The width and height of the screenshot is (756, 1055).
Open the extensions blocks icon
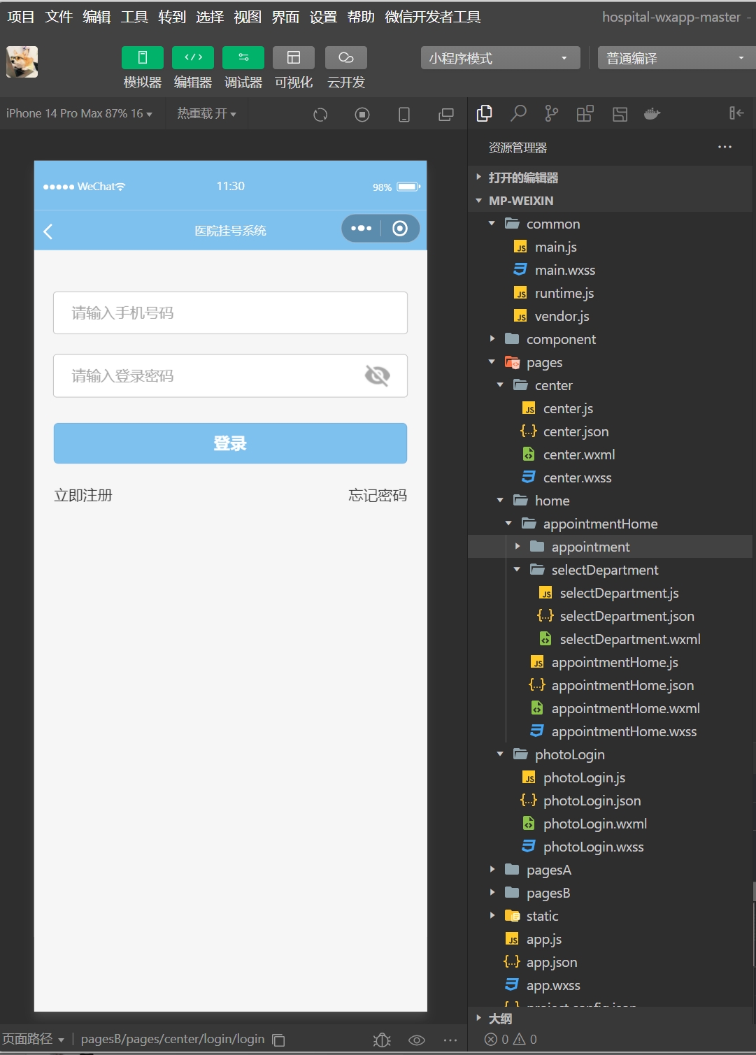pyautogui.click(x=585, y=113)
